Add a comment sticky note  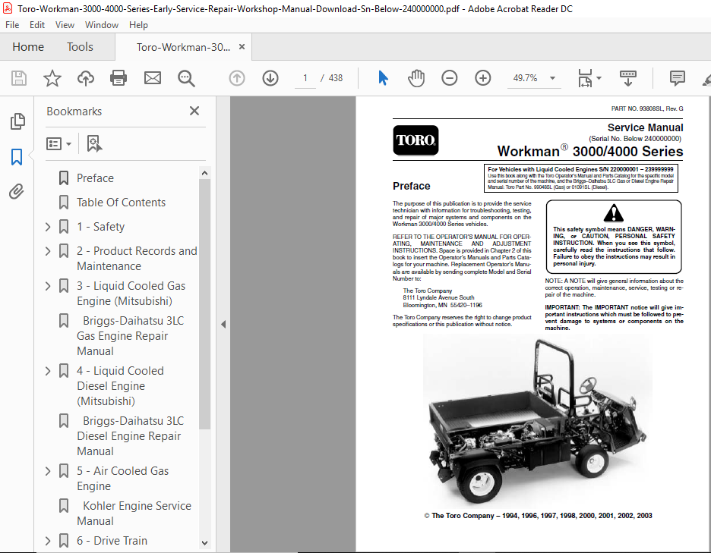[x=678, y=78]
